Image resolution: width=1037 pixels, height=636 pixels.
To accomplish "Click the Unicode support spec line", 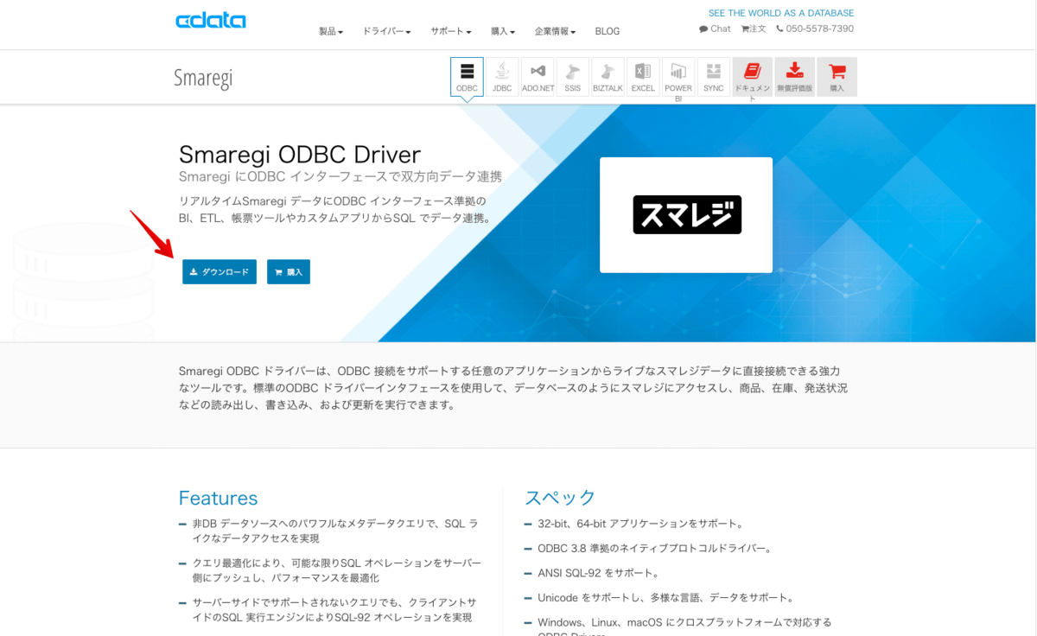I will (665, 597).
